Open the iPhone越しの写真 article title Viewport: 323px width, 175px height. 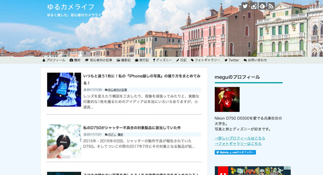tap(142, 80)
